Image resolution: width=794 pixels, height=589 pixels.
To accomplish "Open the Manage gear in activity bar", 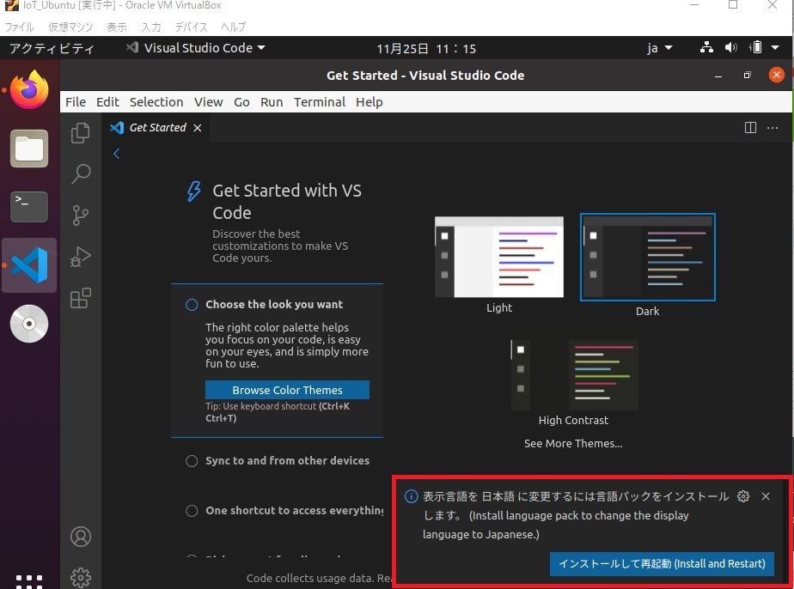I will pos(81,577).
